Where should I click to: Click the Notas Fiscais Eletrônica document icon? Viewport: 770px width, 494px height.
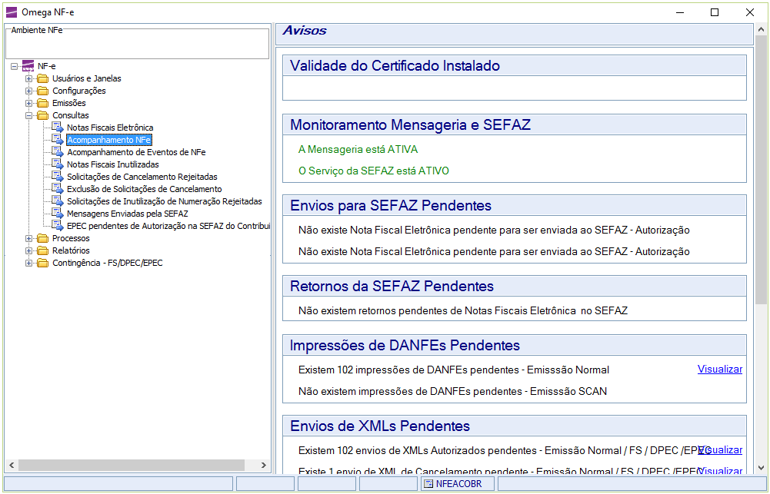point(57,128)
